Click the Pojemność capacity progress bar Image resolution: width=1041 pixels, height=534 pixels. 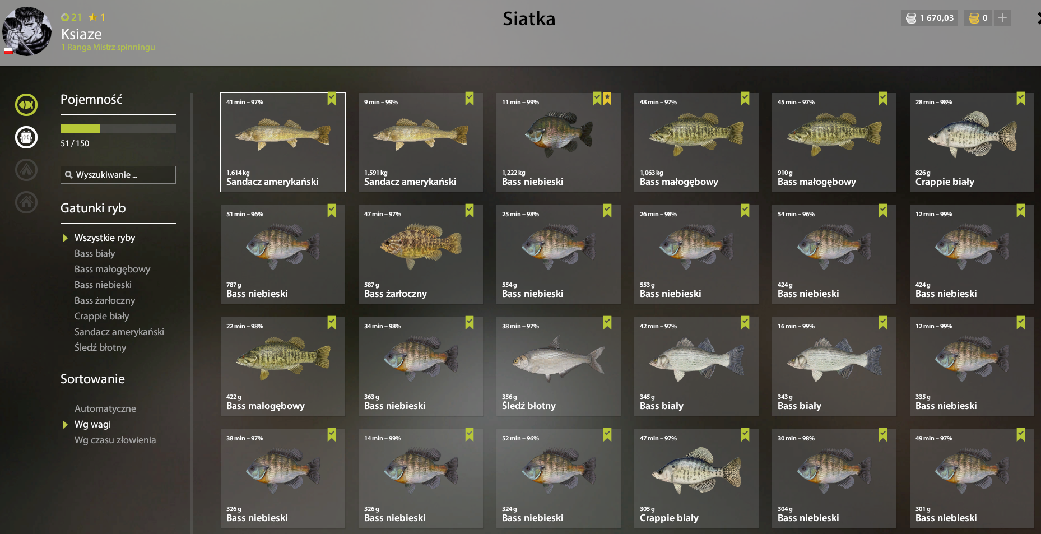click(x=118, y=129)
